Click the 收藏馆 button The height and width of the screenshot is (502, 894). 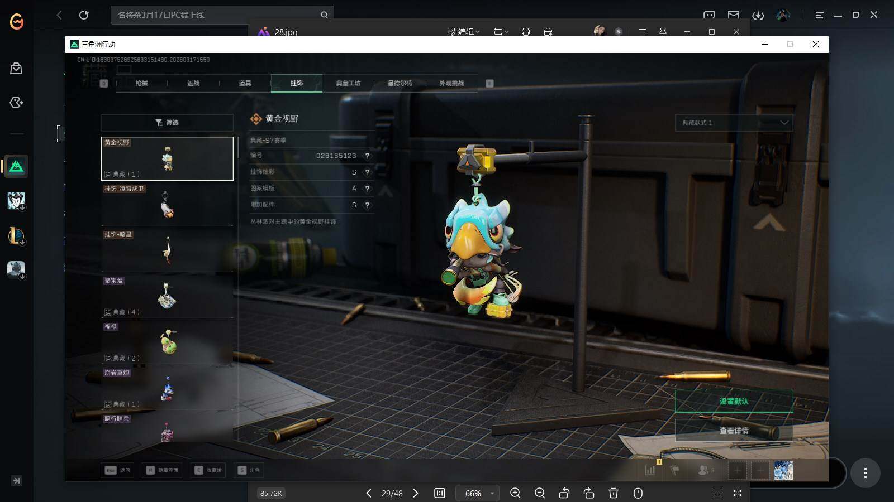tap(208, 470)
